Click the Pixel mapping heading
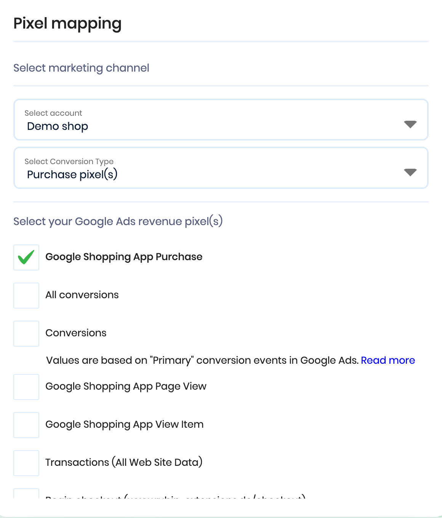 [67, 24]
